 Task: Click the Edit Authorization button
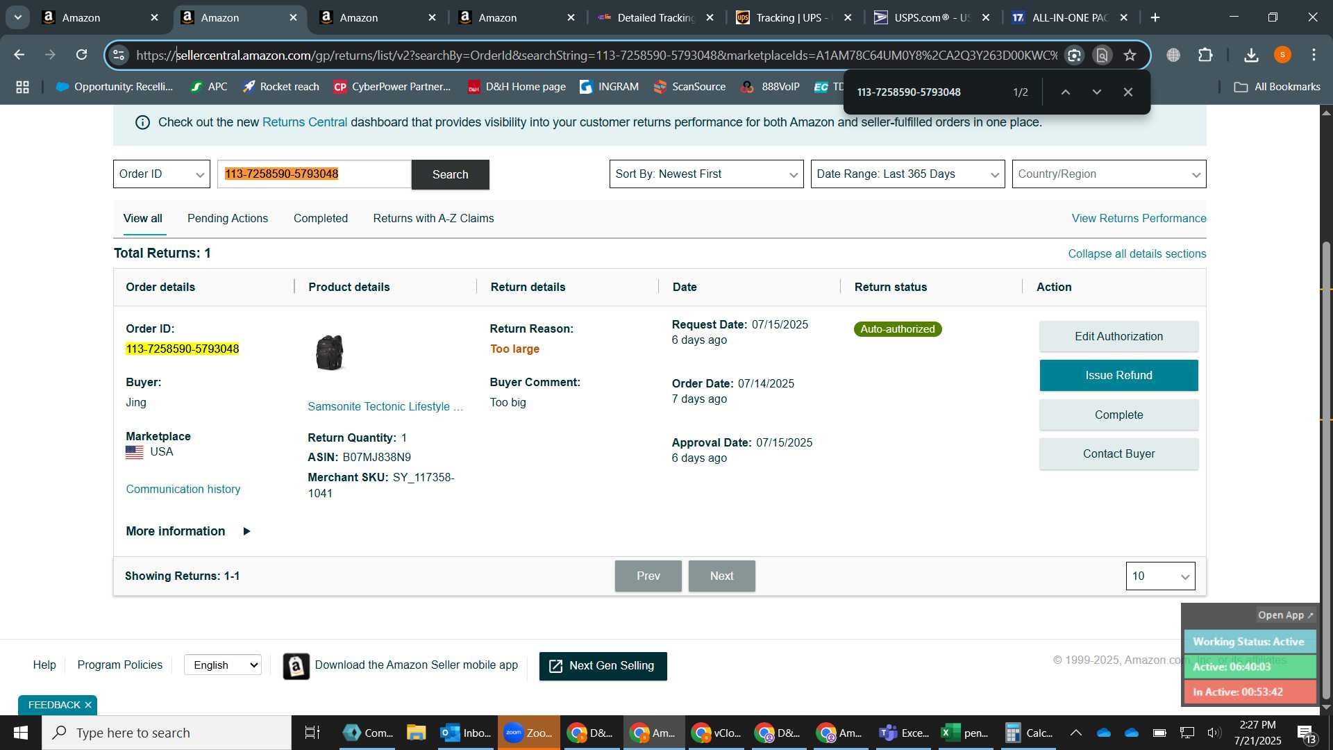[1118, 336]
